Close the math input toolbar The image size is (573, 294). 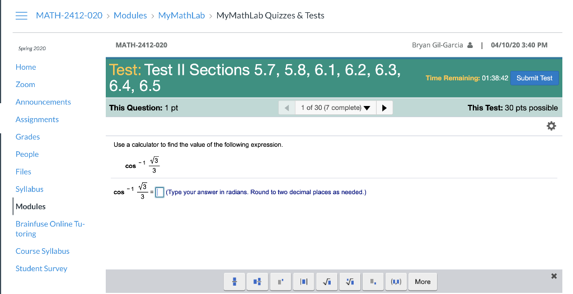(x=554, y=276)
